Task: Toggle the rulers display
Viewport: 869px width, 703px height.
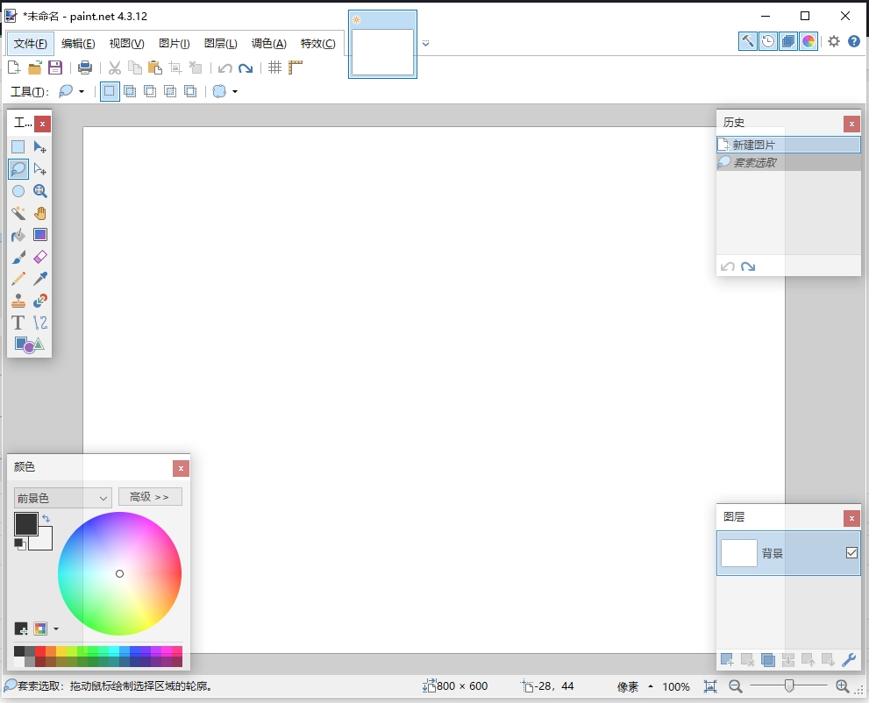Action: click(x=296, y=67)
